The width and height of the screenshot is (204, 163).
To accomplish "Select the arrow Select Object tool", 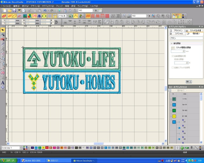I will (3, 30).
